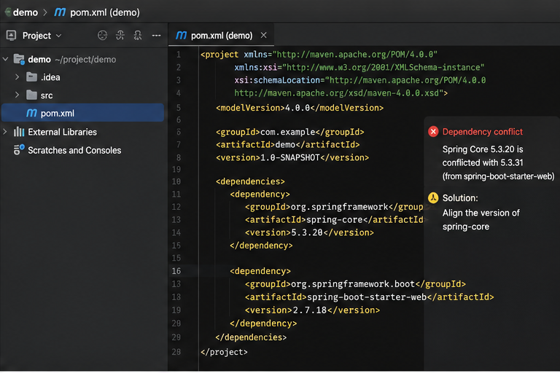Screen dimensions: 560x373
Task: Click the 'Spring Core 5.3.20 is' message text
Action: (483, 149)
